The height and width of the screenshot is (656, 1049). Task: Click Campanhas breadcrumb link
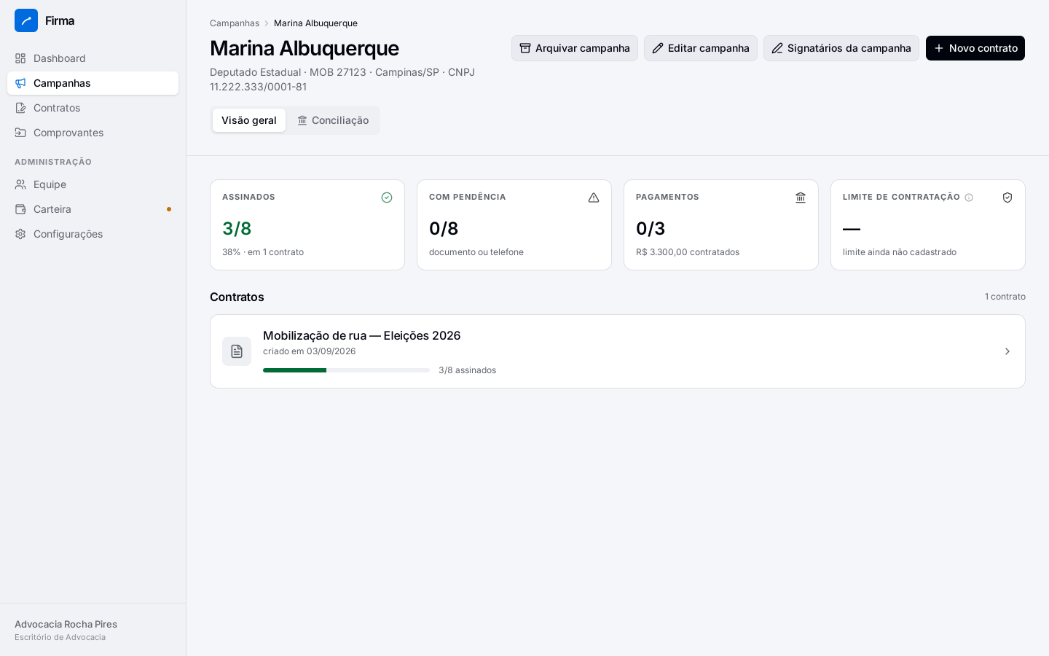pos(235,23)
